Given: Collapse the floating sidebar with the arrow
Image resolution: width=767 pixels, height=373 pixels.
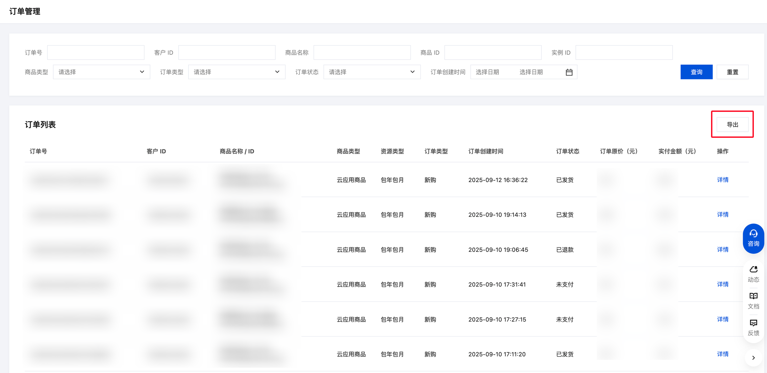Looking at the screenshot, I should 753,358.
